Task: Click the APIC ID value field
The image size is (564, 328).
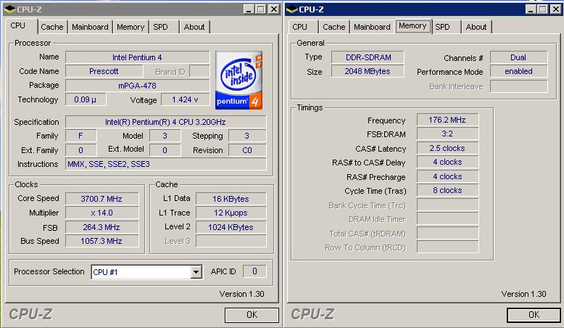Action: pyautogui.click(x=254, y=271)
